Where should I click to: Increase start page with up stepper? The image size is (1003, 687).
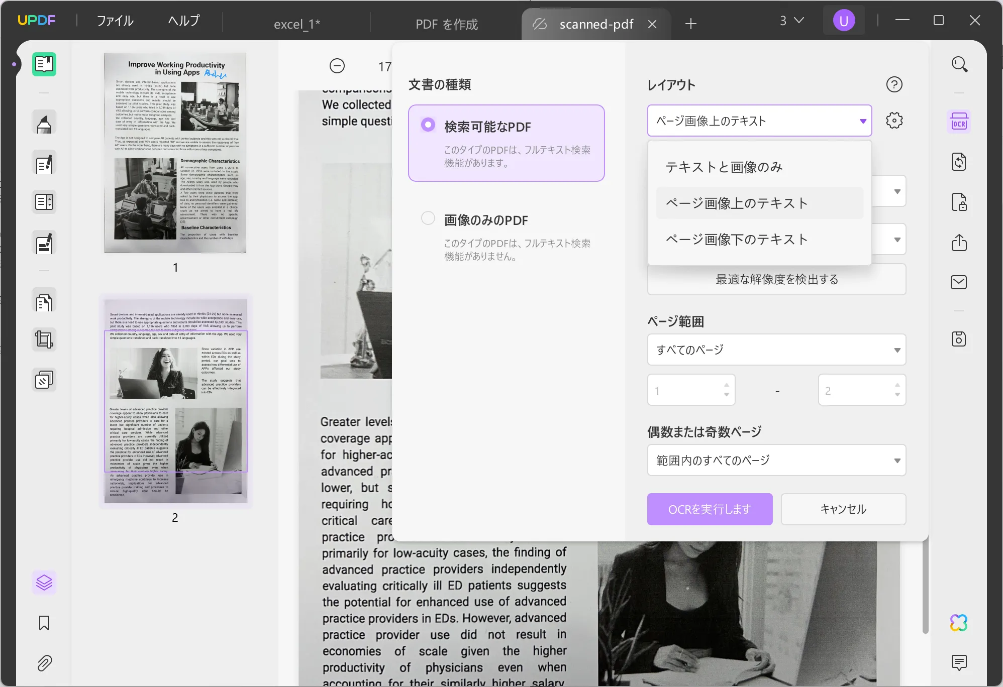click(x=727, y=385)
